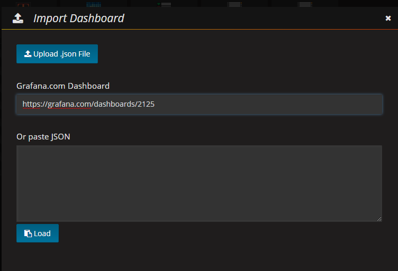This screenshot has width=398, height=271.
Task: Click the 'Grafana.com Dashboard' label
Action: tap(63, 86)
